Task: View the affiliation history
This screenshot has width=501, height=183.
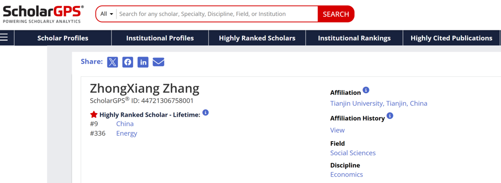Action: click(337, 130)
